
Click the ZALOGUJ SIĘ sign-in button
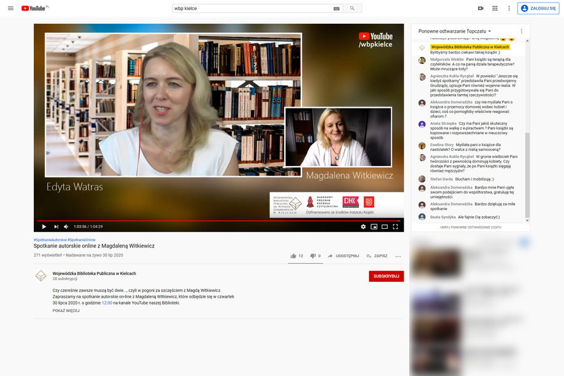(538, 8)
